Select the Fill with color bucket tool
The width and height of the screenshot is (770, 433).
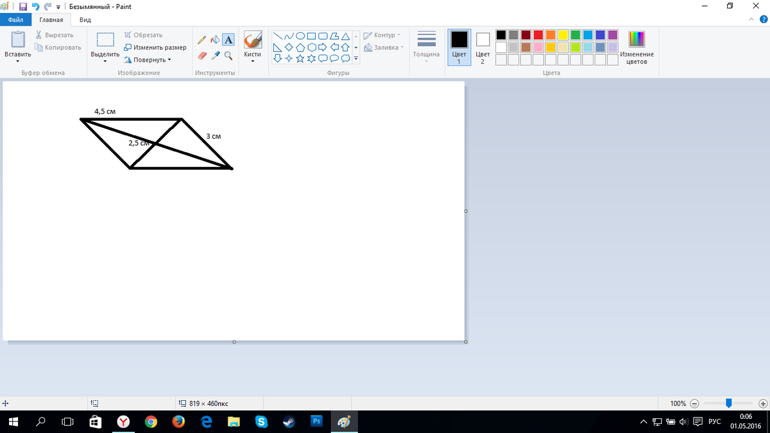pos(215,40)
